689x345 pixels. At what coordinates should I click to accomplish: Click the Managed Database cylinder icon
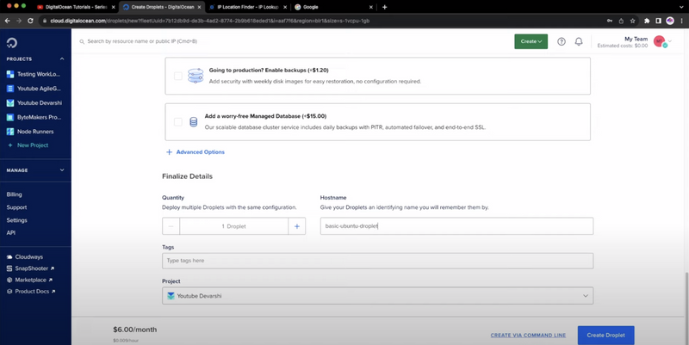coord(193,122)
